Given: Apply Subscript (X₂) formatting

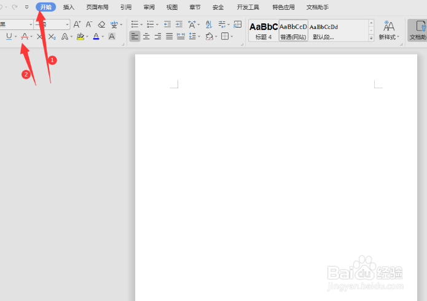Looking at the screenshot, I should [x=52, y=36].
